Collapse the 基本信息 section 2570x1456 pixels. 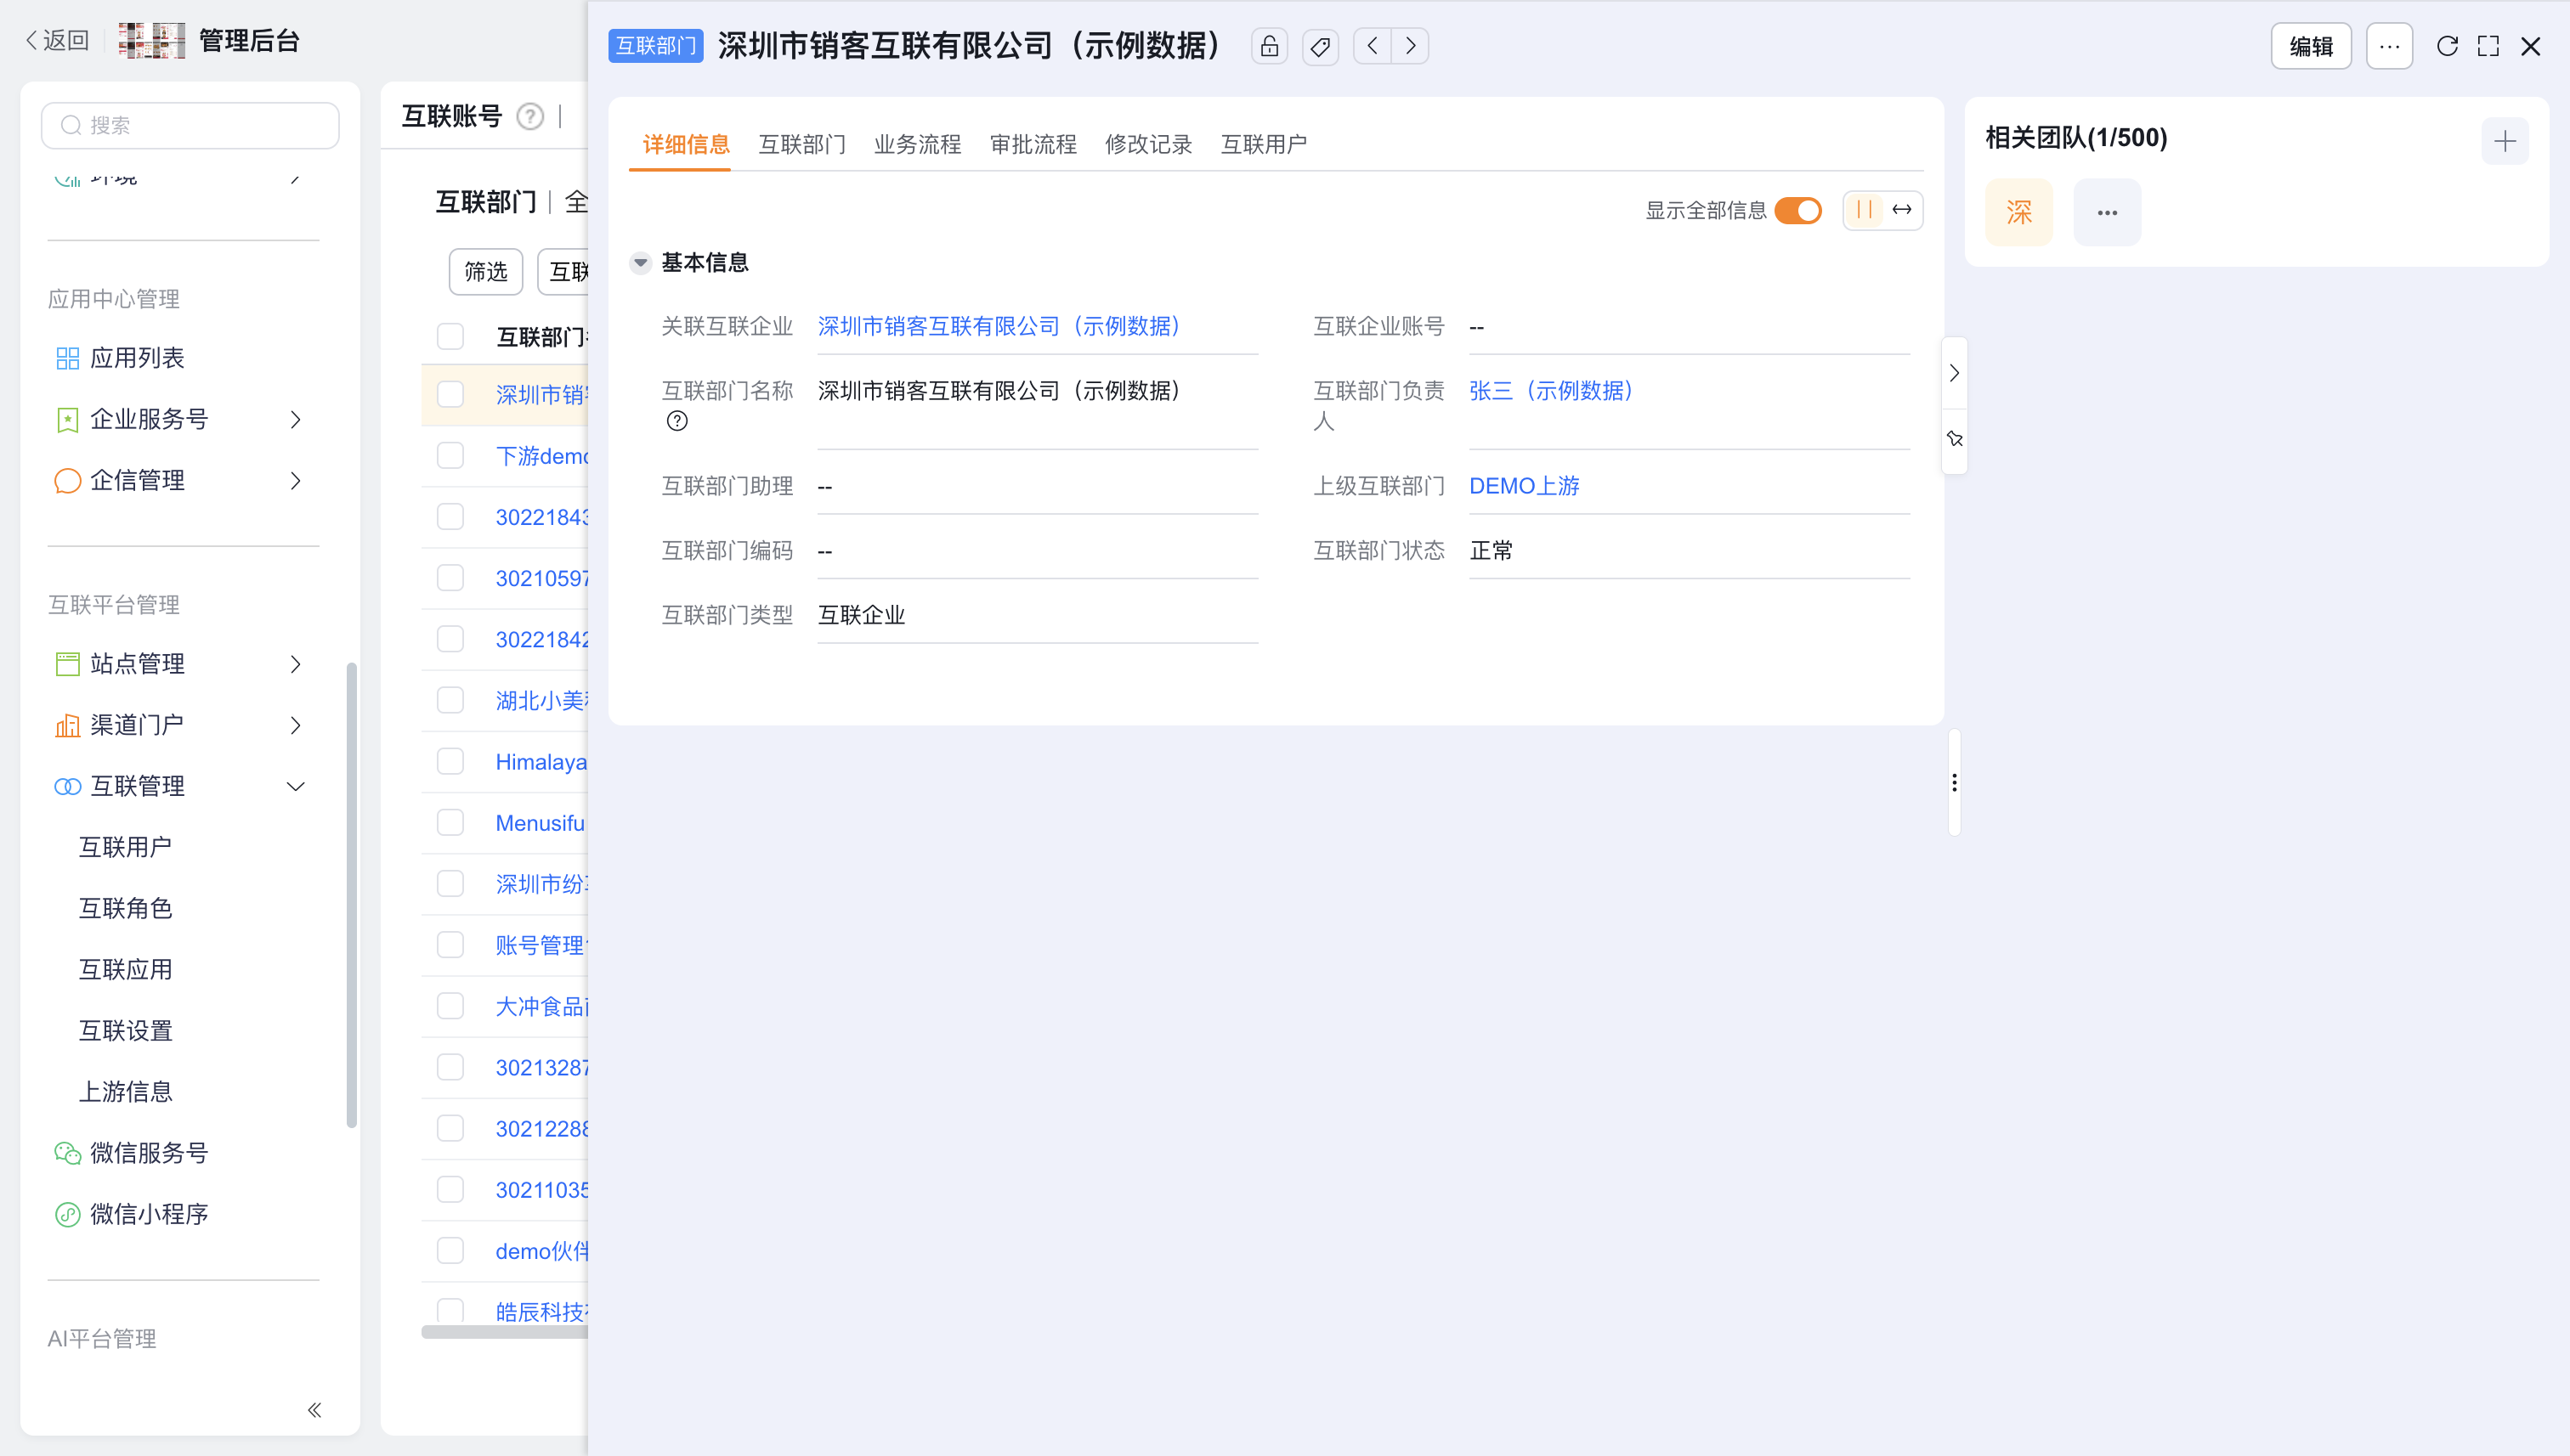coord(640,263)
